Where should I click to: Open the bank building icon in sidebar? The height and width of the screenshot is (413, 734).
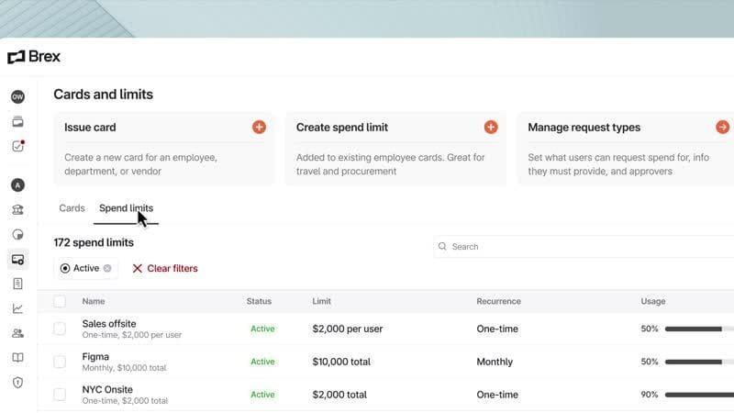click(17, 209)
